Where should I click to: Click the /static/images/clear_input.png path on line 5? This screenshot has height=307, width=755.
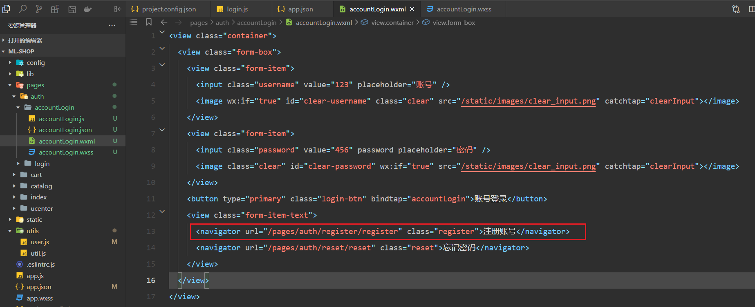click(x=528, y=101)
